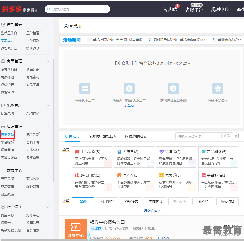Click the teal icon of 新品孵化
Screen dimensions: 244x241
pos(204,151)
